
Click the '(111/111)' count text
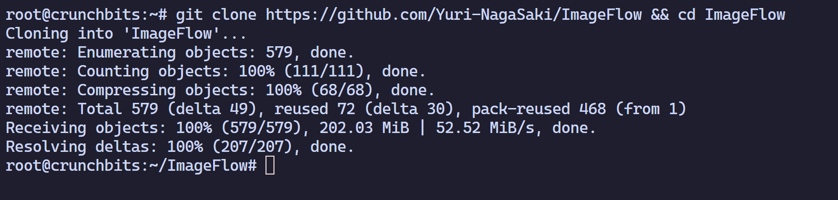324,71
